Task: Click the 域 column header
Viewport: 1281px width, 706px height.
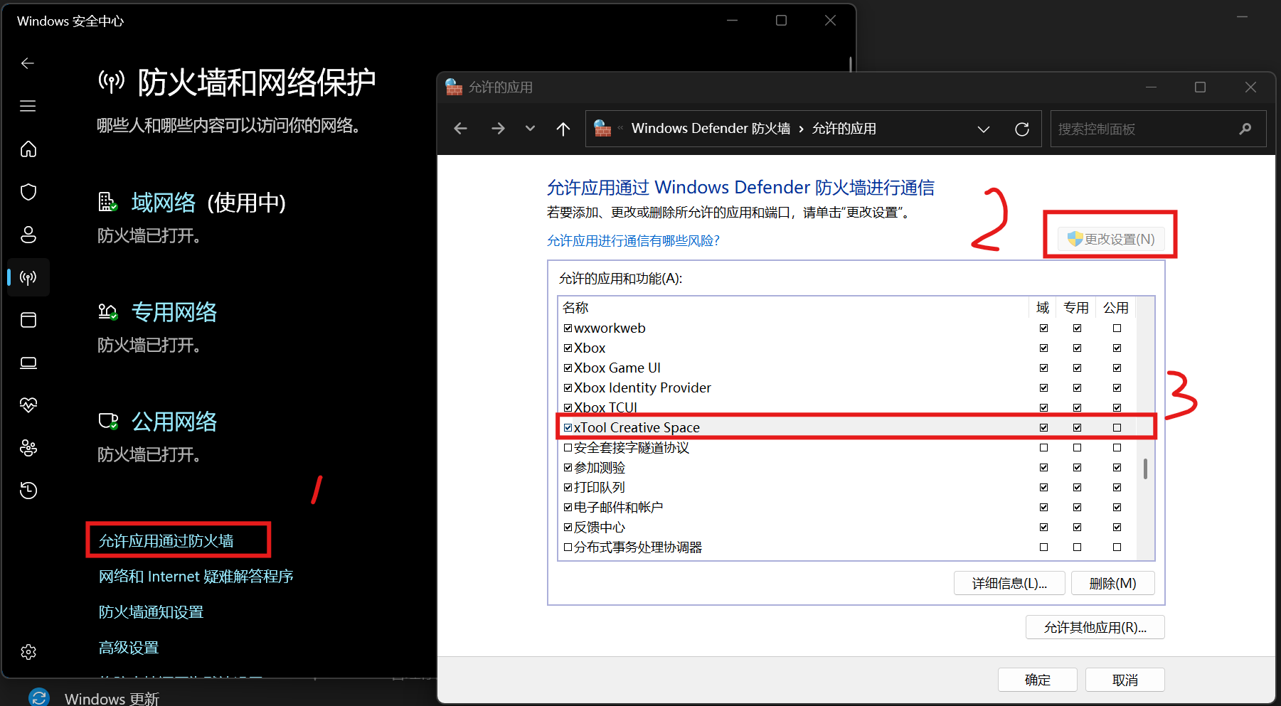Action: click(x=1043, y=307)
